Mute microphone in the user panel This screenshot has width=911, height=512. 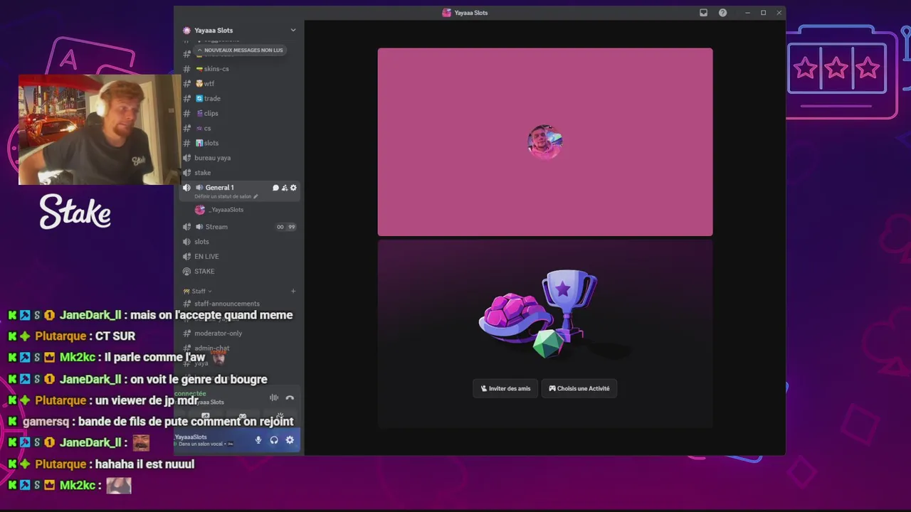point(258,440)
